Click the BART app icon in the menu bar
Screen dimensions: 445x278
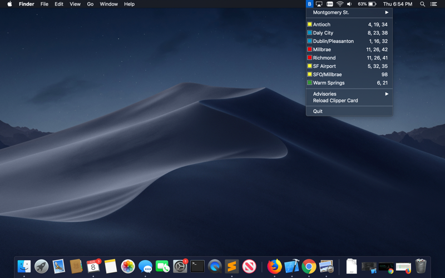(x=310, y=4)
